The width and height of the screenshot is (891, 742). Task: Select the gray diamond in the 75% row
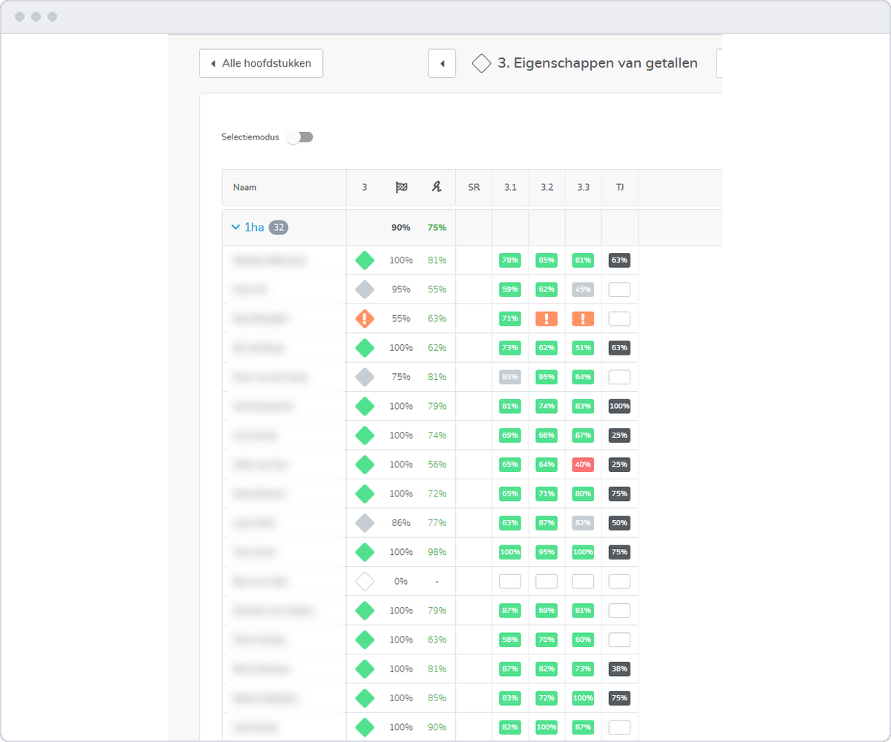(365, 377)
